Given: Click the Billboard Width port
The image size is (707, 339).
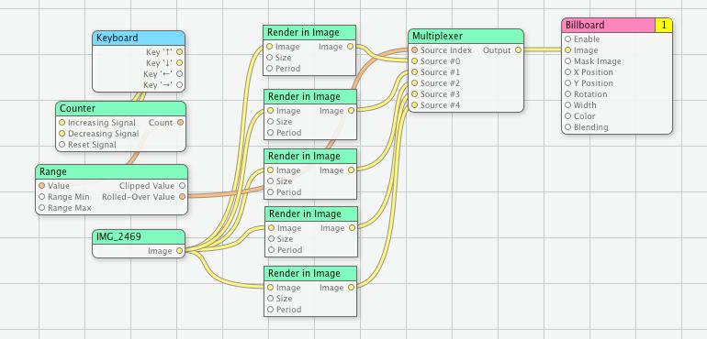Looking at the screenshot, I should coord(567,105).
